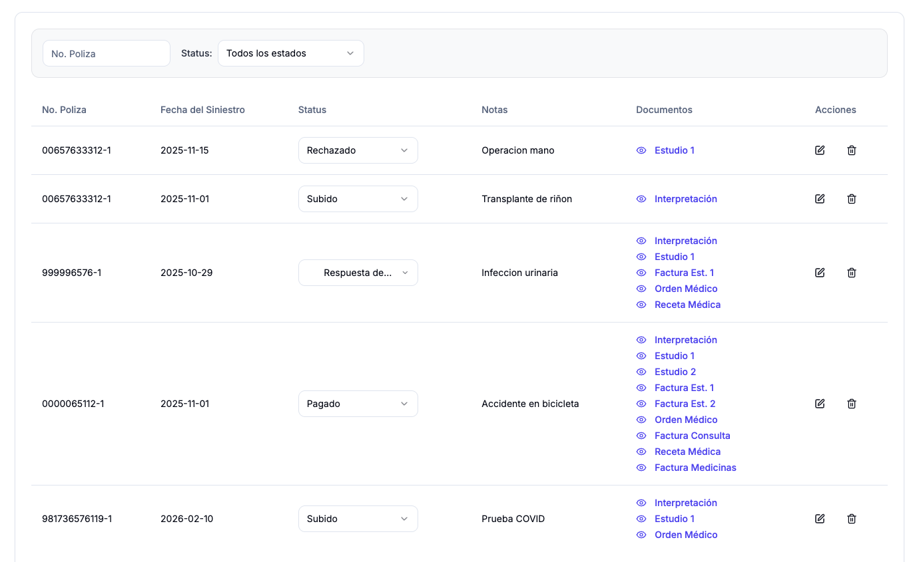Change status of Respuesta de... dropdown
This screenshot has height=562, width=917.
click(x=358, y=273)
